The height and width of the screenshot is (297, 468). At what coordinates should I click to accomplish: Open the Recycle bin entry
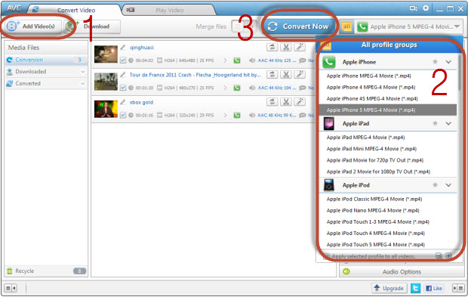click(46, 271)
